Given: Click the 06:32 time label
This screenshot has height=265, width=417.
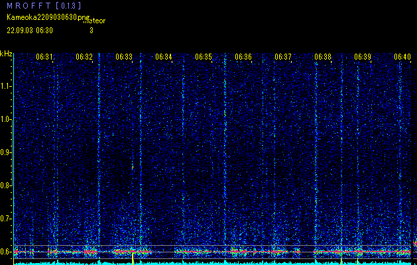Looking at the screenshot, I should pyautogui.click(x=84, y=56).
